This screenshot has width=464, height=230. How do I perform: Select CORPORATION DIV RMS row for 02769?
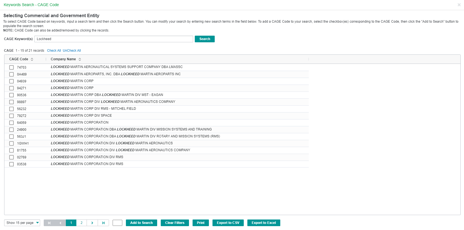157,157
